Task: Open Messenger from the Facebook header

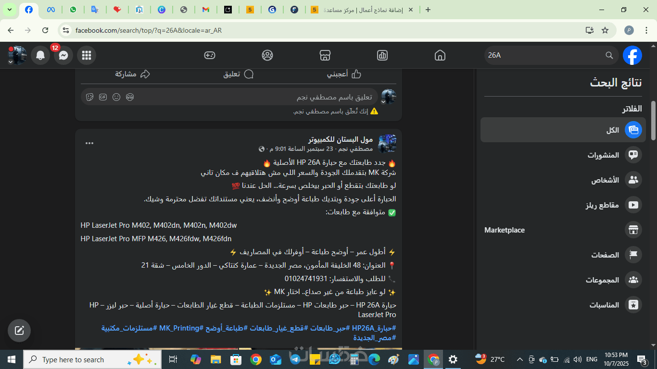Action: pyautogui.click(x=63, y=56)
